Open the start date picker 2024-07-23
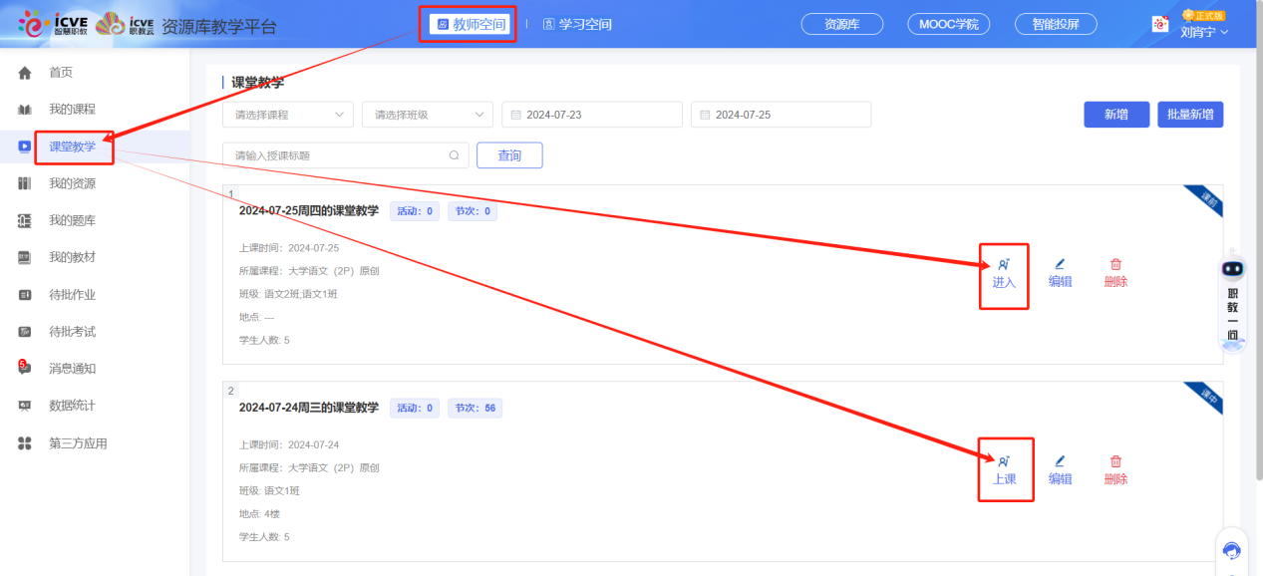Screen dimensions: 1263x576 click(592, 115)
